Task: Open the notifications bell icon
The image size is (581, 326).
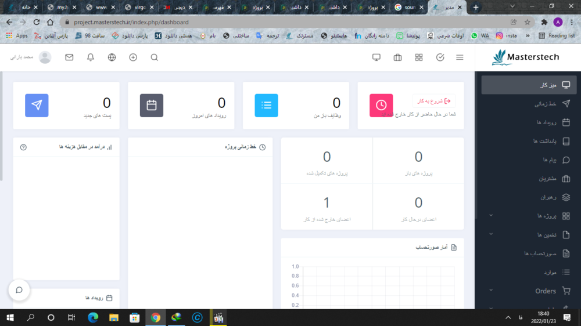Action: tap(91, 57)
